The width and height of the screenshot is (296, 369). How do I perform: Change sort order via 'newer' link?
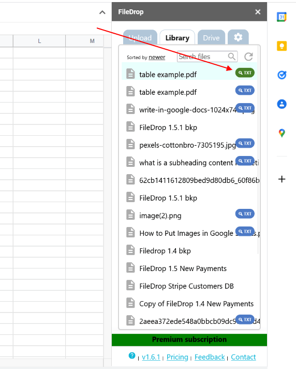click(x=157, y=57)
